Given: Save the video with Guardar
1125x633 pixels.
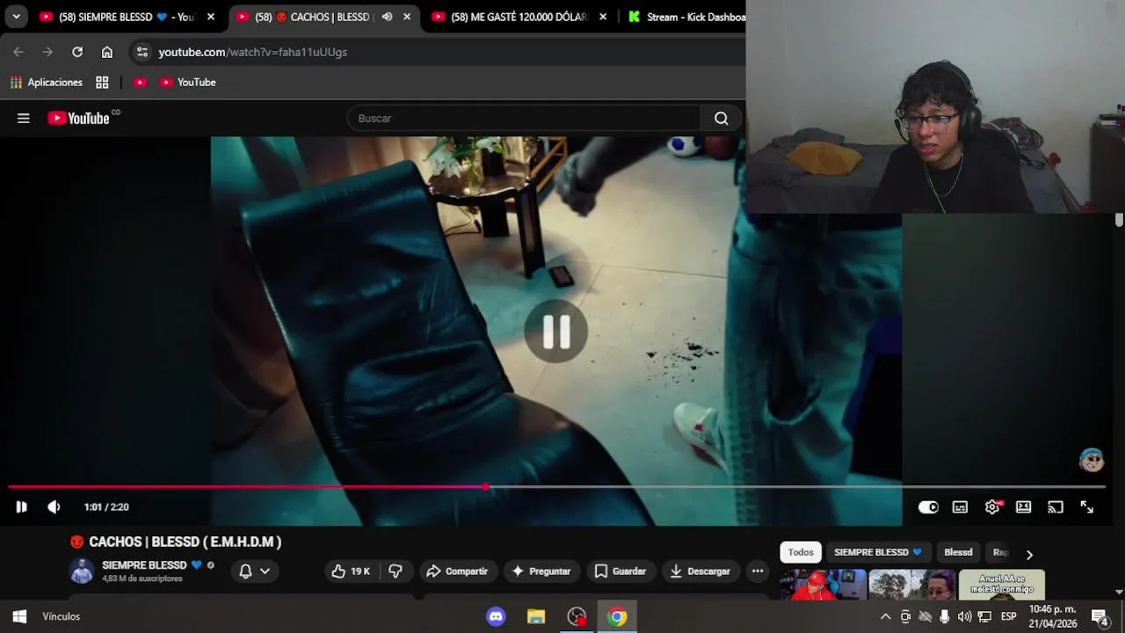Looking at the screenshot, I should point(621,571).
